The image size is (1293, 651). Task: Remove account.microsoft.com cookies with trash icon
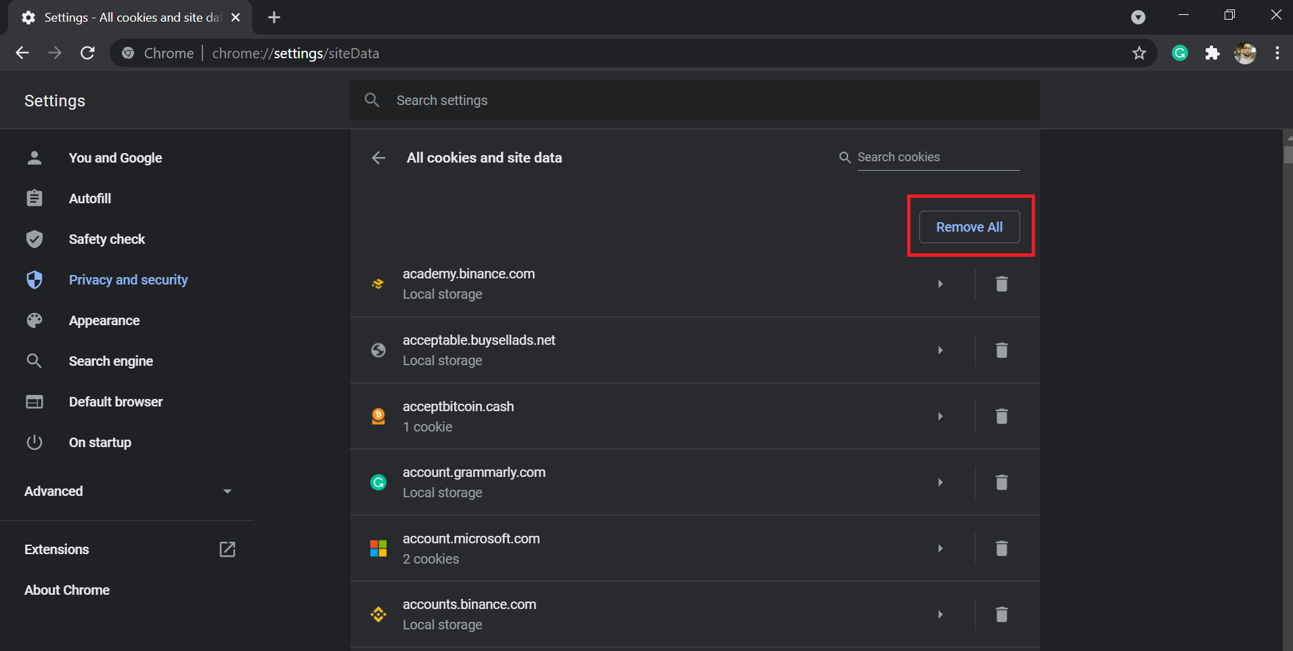pyautogui.click(x=1001, y=548)
